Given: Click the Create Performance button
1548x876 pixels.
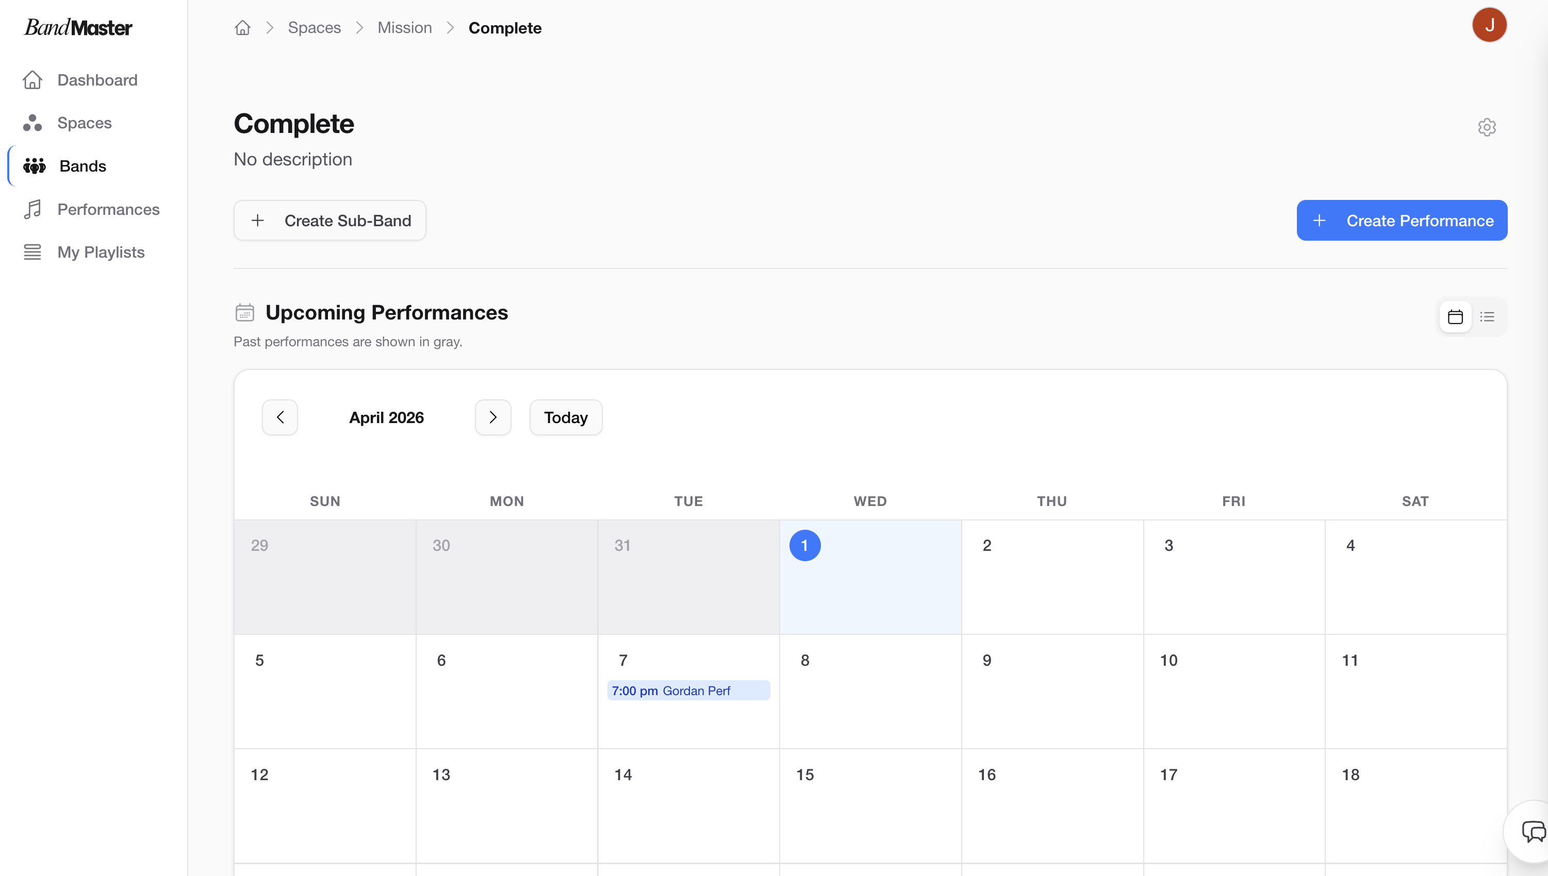Looking at the screenshot, I should click(x=1402, y=220).
